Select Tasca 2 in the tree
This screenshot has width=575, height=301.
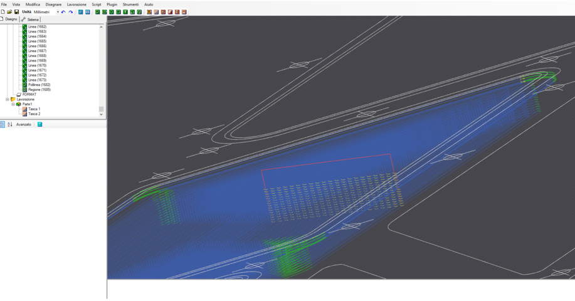point(34,114)
